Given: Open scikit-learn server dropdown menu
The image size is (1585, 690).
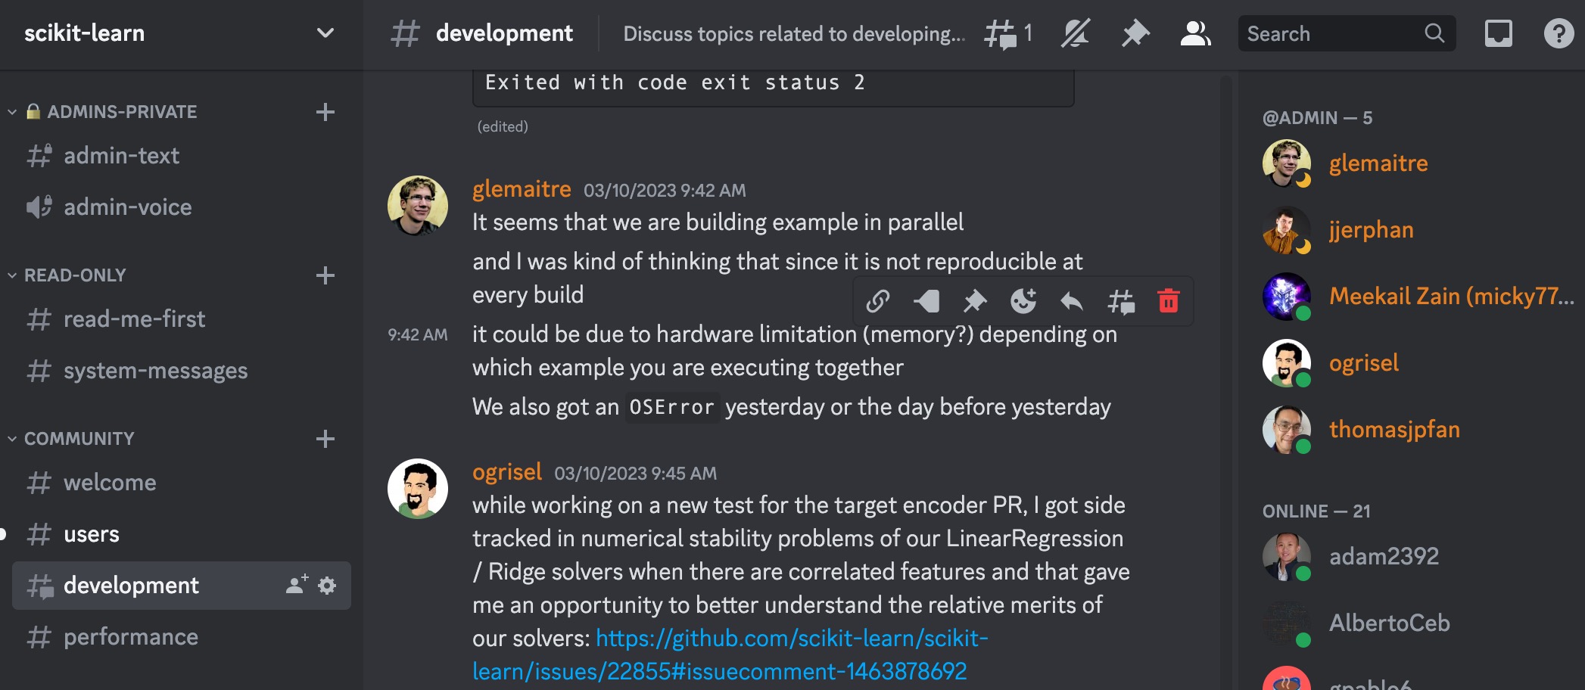Looking at the screenshot, I should (325, 33).
